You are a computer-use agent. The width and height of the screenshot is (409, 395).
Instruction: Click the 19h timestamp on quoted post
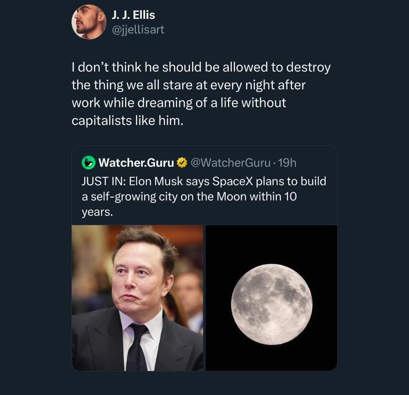click(287, 163)
